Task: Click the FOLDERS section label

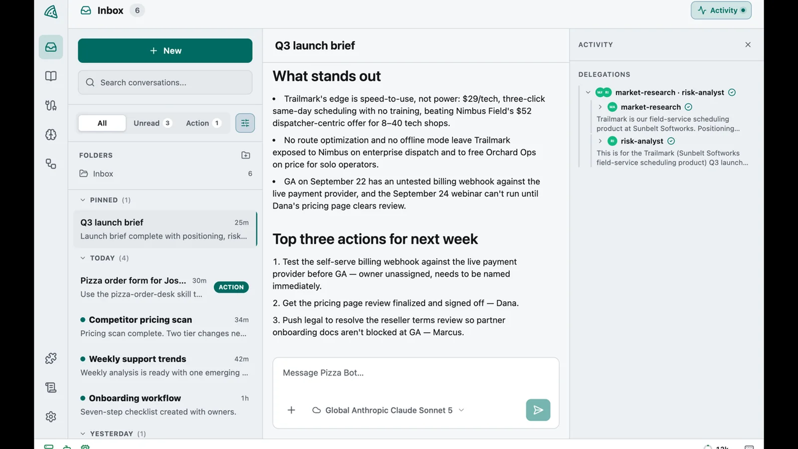Action: 96,155
